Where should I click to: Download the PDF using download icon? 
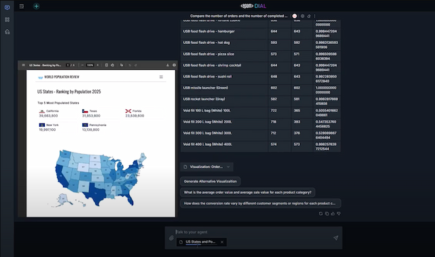[x=168, y=65]
